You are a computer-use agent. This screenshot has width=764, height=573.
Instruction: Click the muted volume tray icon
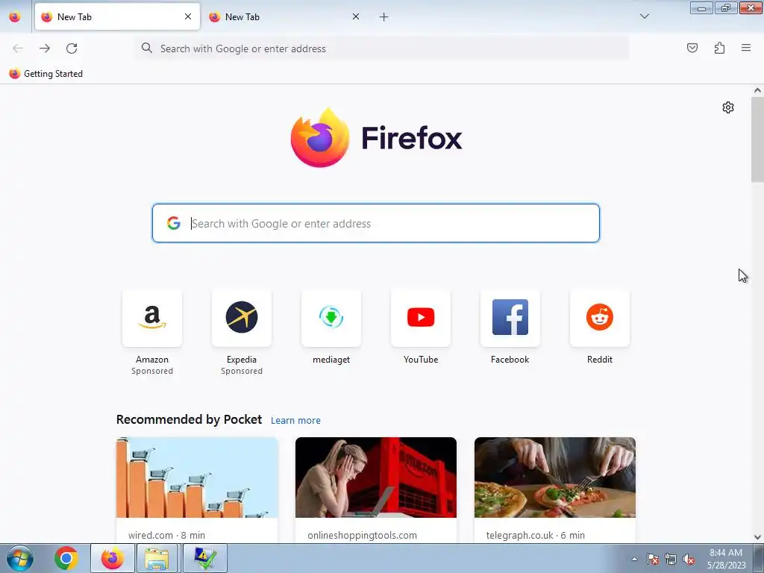689,559
